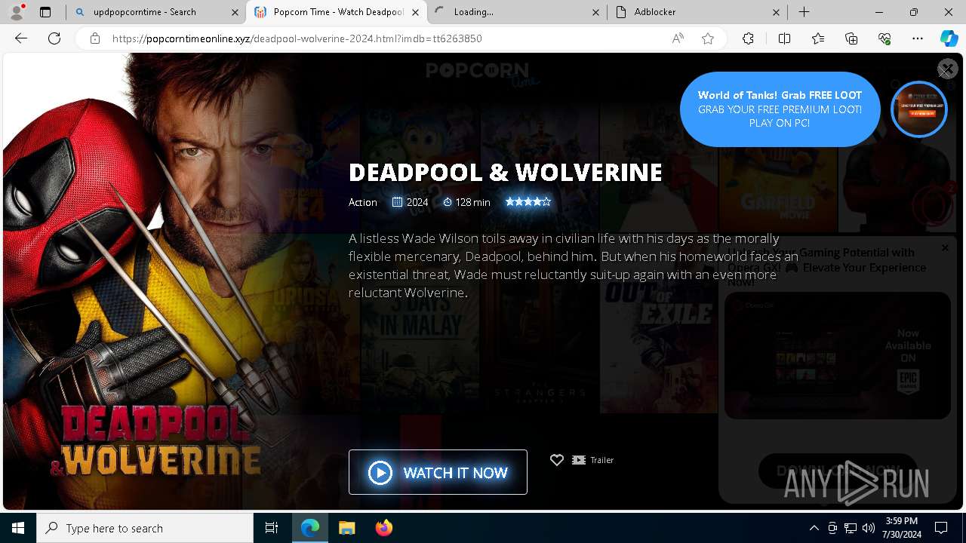Close the Adblocker tab
Viewport: 966px width, 543px height.
tap(777, 12)
